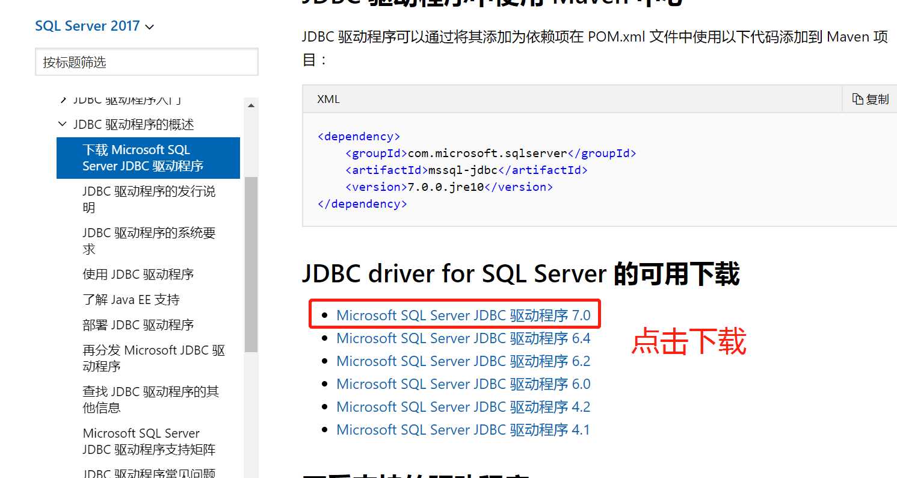Open 再分发 Microsoft JDBC 驱动程序 in sidebar
The image size is (897, 478).
pyautogui.click(x=153, y=358)
